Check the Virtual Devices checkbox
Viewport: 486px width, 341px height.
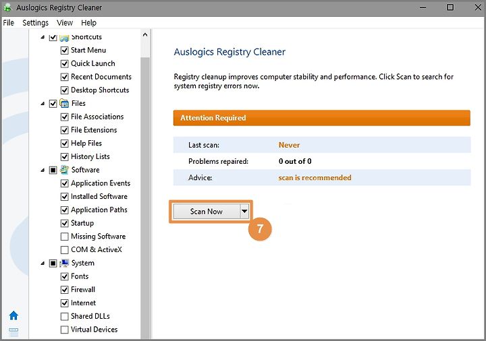pyautogui.click(x=65, y=330)
